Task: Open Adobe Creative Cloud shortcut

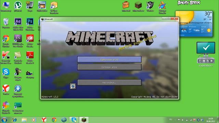Action: click(30, 41)
